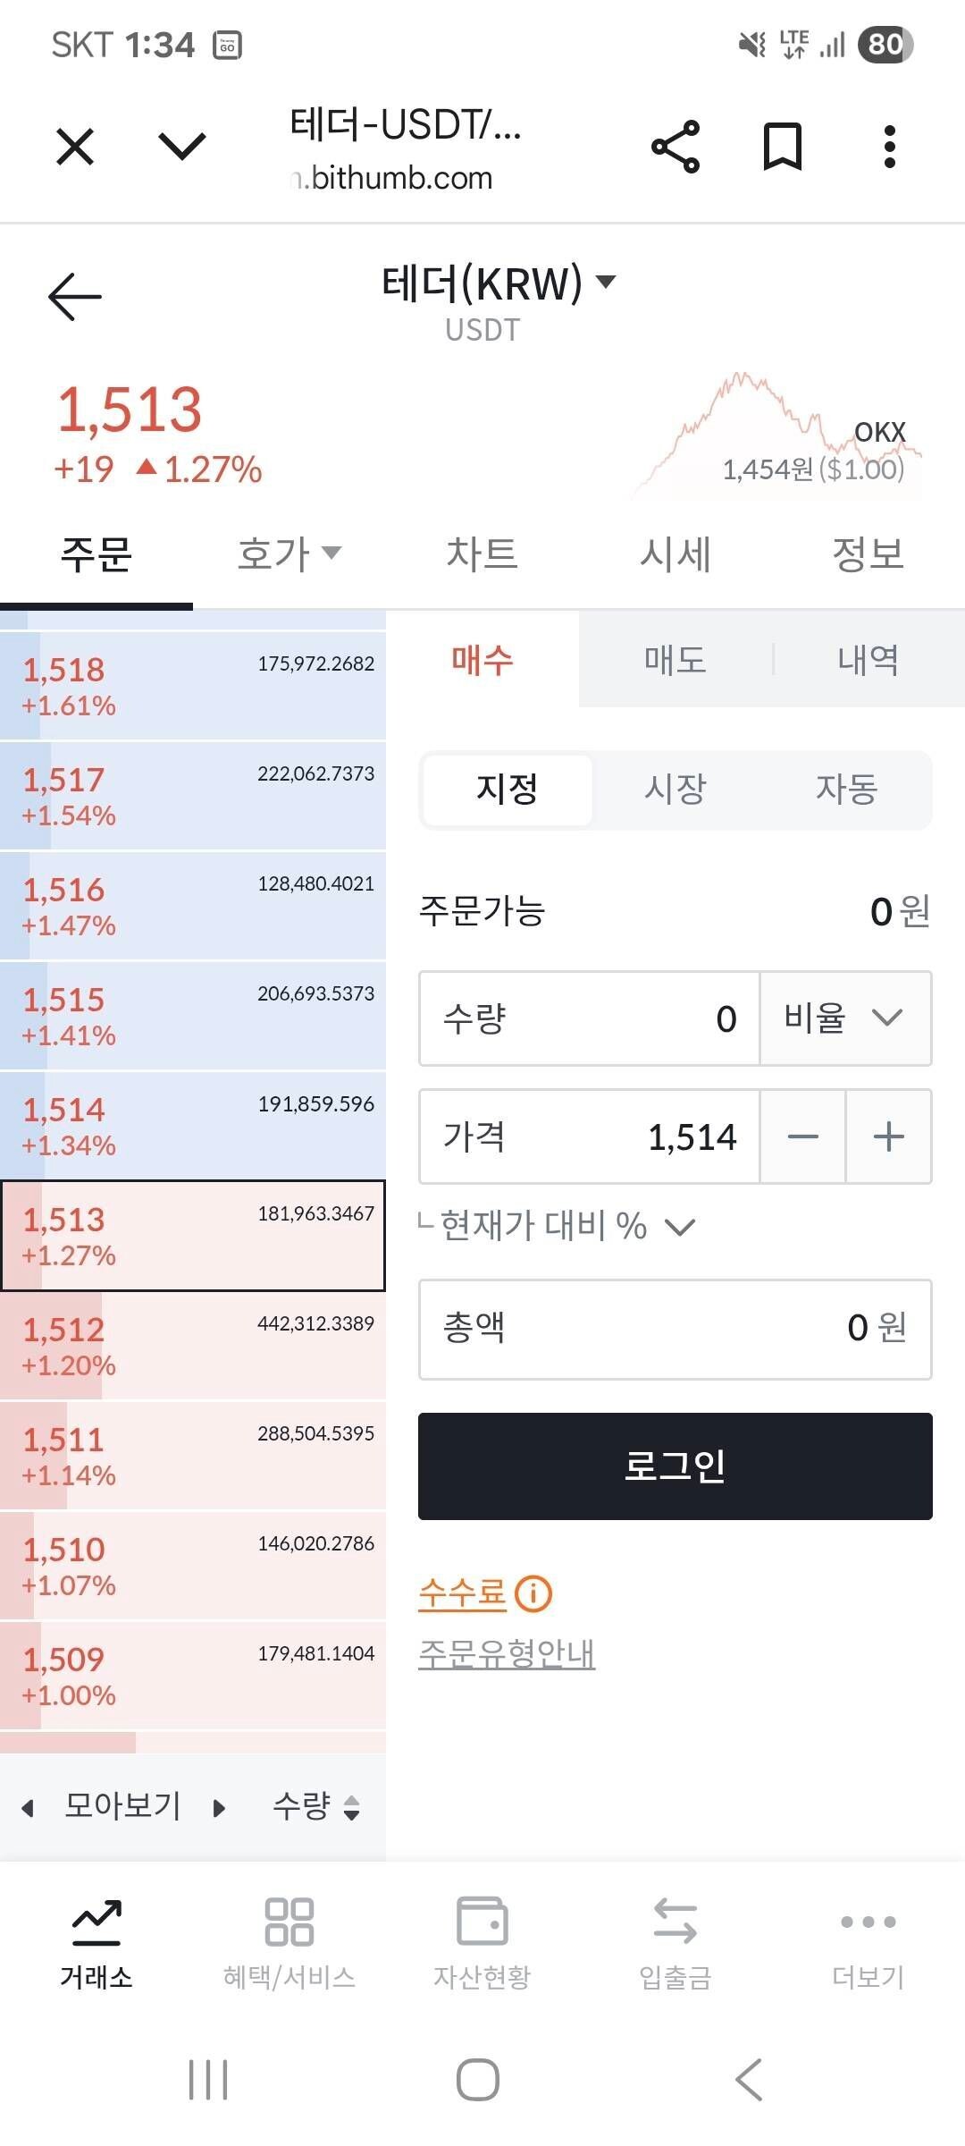Tap the bookmark icon to save this page
Viewport: 965px width, 2146px height.
pyautogui.click(x=781, y=148)
